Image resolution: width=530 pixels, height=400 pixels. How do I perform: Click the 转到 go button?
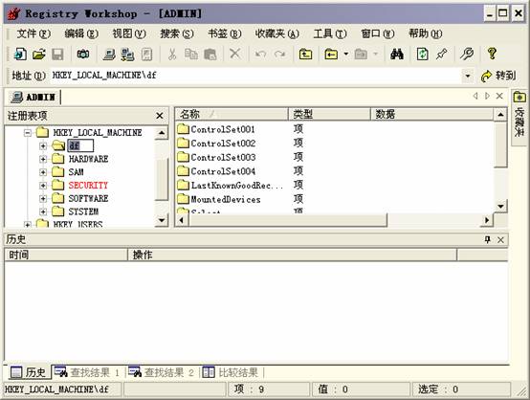pos(498,76)
